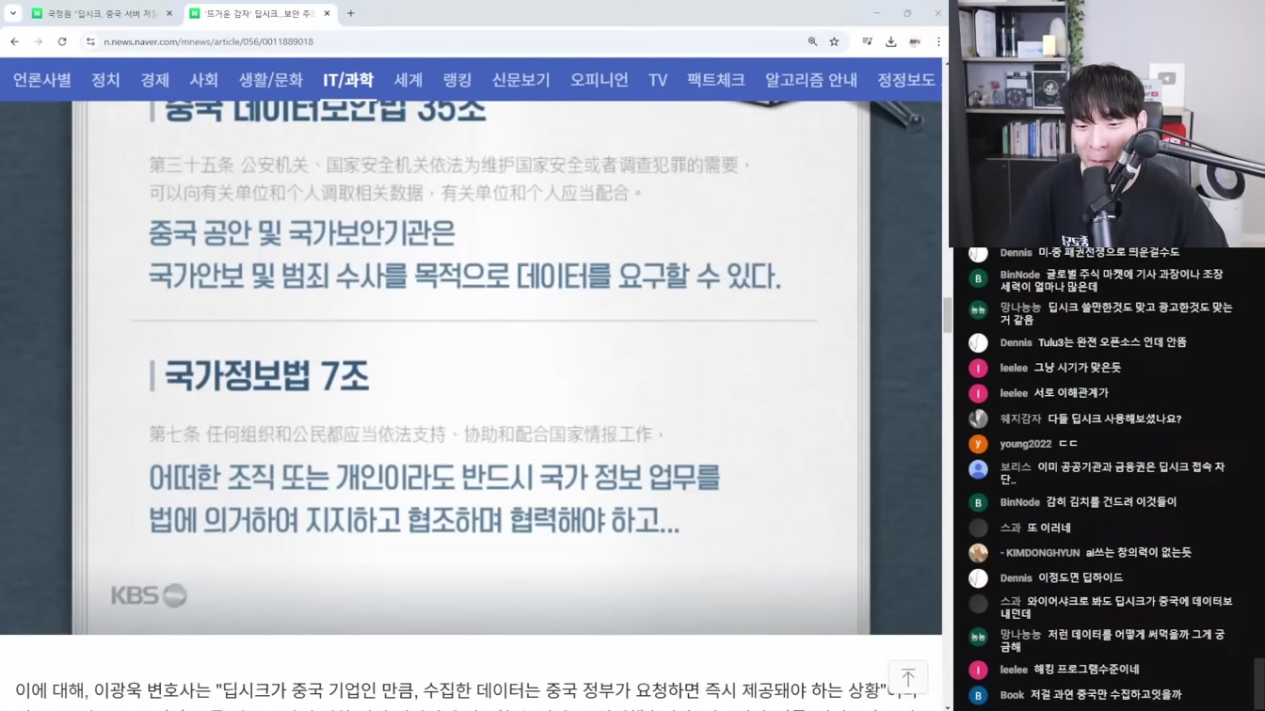This screenshot has height=711, width=1265.
Task: Click Dennis avatar beside '이정도면 딥하이드'
Action: point(979,578)
